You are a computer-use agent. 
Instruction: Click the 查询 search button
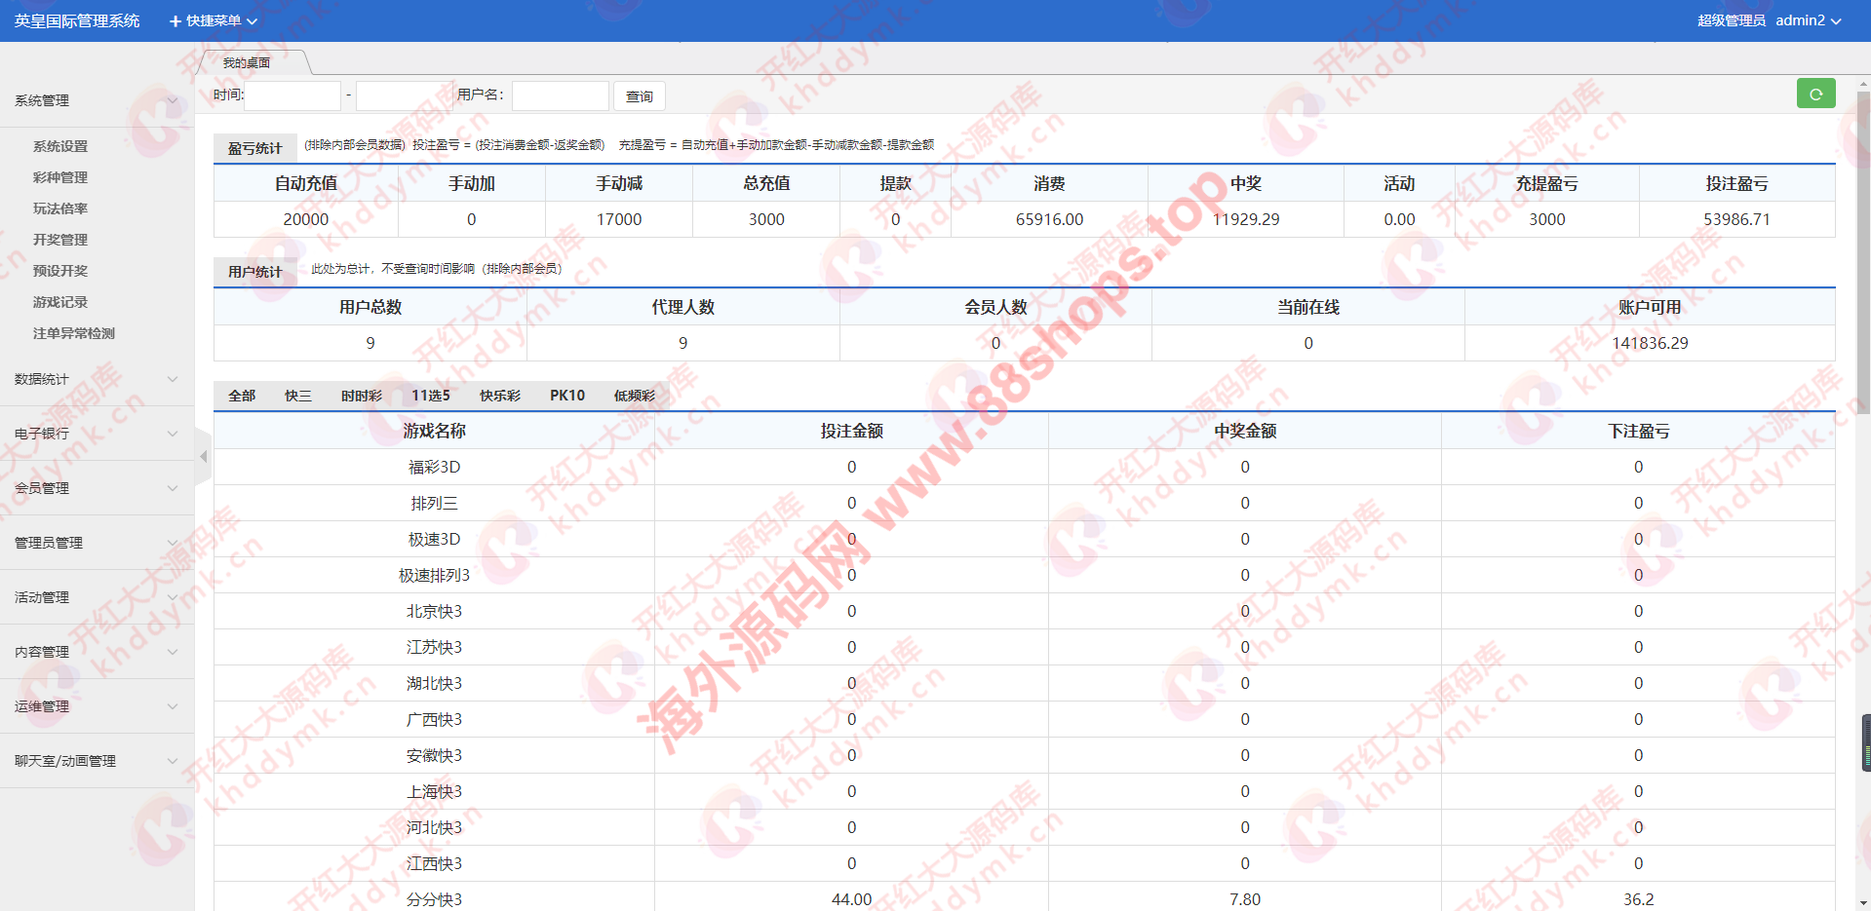(x=639, y=96)
